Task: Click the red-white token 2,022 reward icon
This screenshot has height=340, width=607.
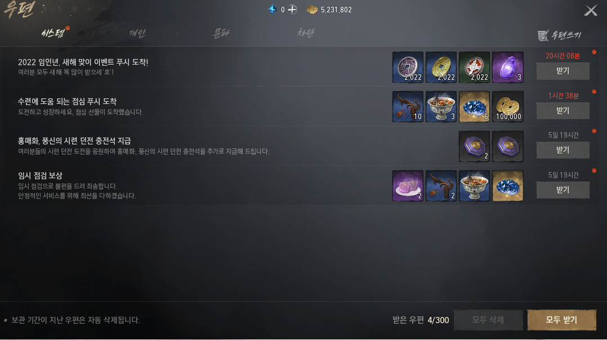Action: click(x=474, y=67)
